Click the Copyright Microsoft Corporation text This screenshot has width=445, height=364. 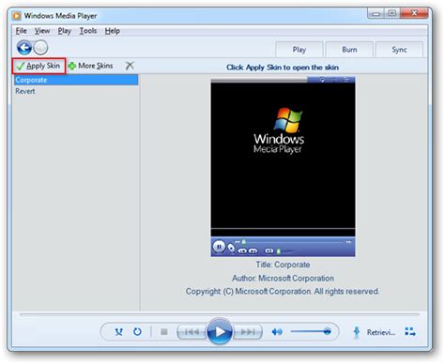283,292
